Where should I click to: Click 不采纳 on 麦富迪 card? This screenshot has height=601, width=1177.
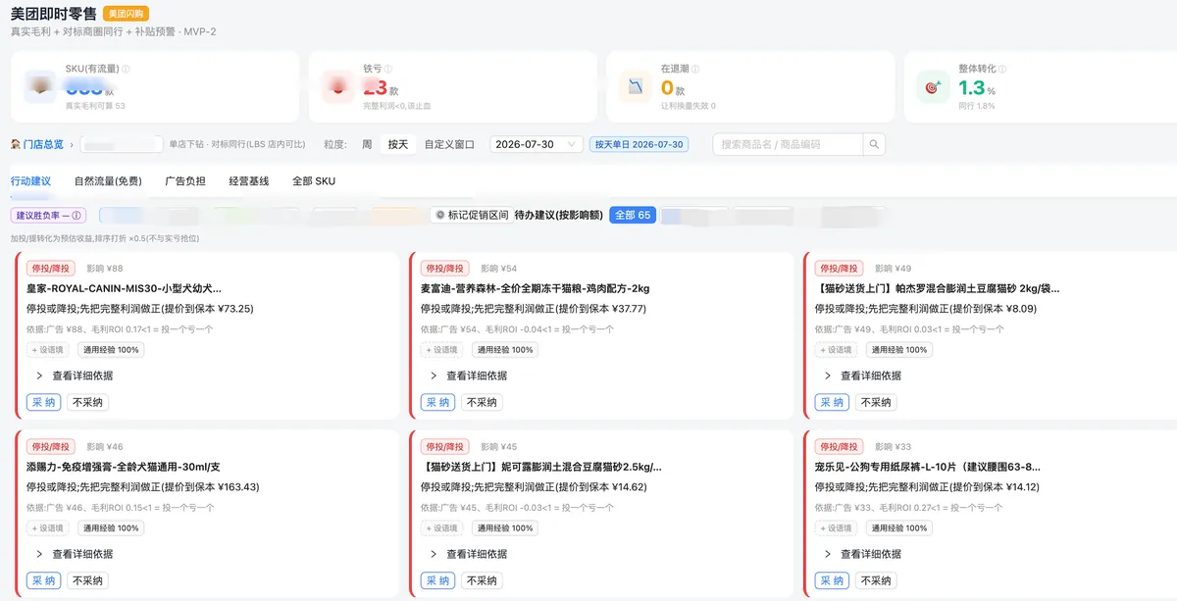(x=482, y=402)
